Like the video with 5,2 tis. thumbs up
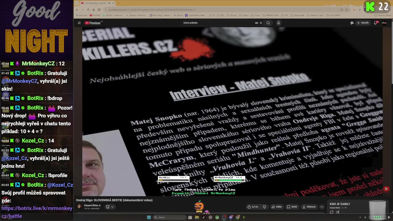Image resolution: width=393 pixels, height=221 pixels. (253, 207)
